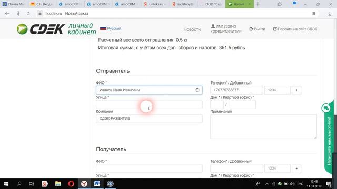The width and height of the screenshot is (337, 189).
Task: Click the Выйти logout link
Action: pos(257,29)
